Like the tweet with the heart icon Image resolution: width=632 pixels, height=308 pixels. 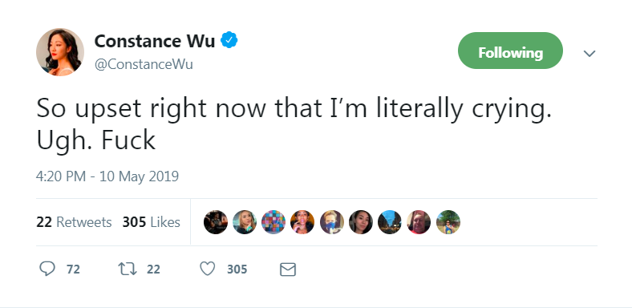[208, 269]
